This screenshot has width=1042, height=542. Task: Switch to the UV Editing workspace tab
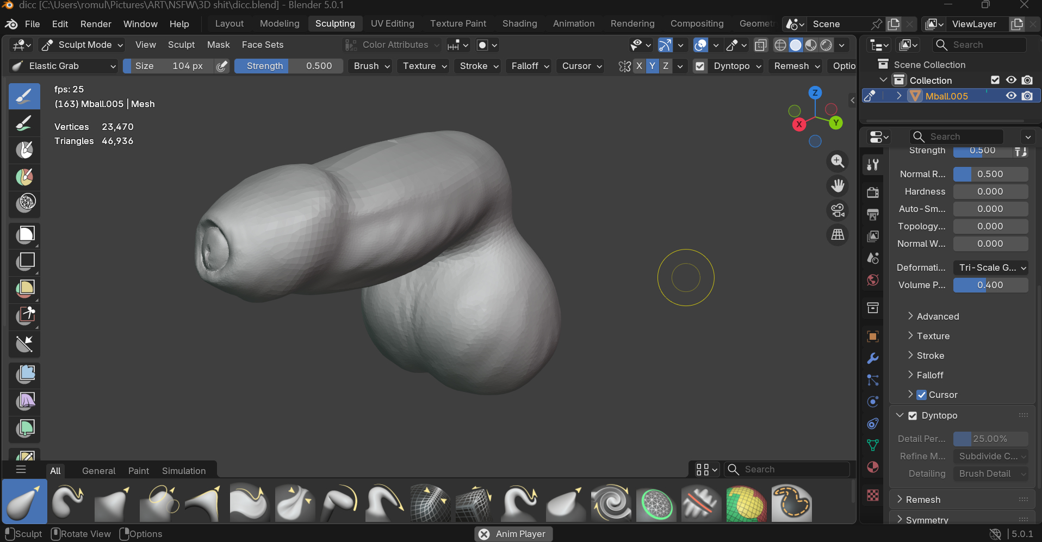392,24
